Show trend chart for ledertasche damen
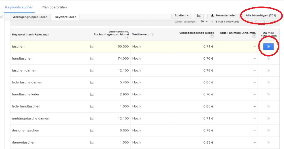Screen dimensions: 284x149 click(x=92, y=82)
